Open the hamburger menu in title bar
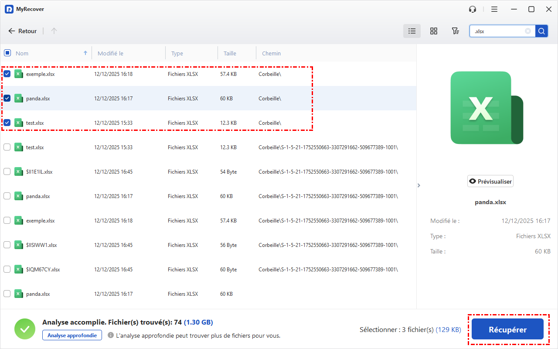The height and width of the screenshot is (349, 558). (x=494, y=9)
